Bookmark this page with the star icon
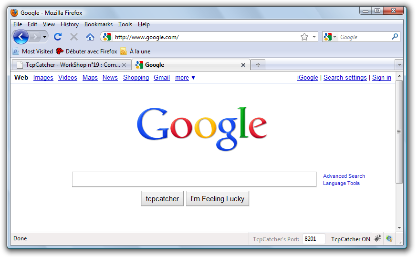Image resolution: width=418 pixels, height=257 pixels. 304,37
